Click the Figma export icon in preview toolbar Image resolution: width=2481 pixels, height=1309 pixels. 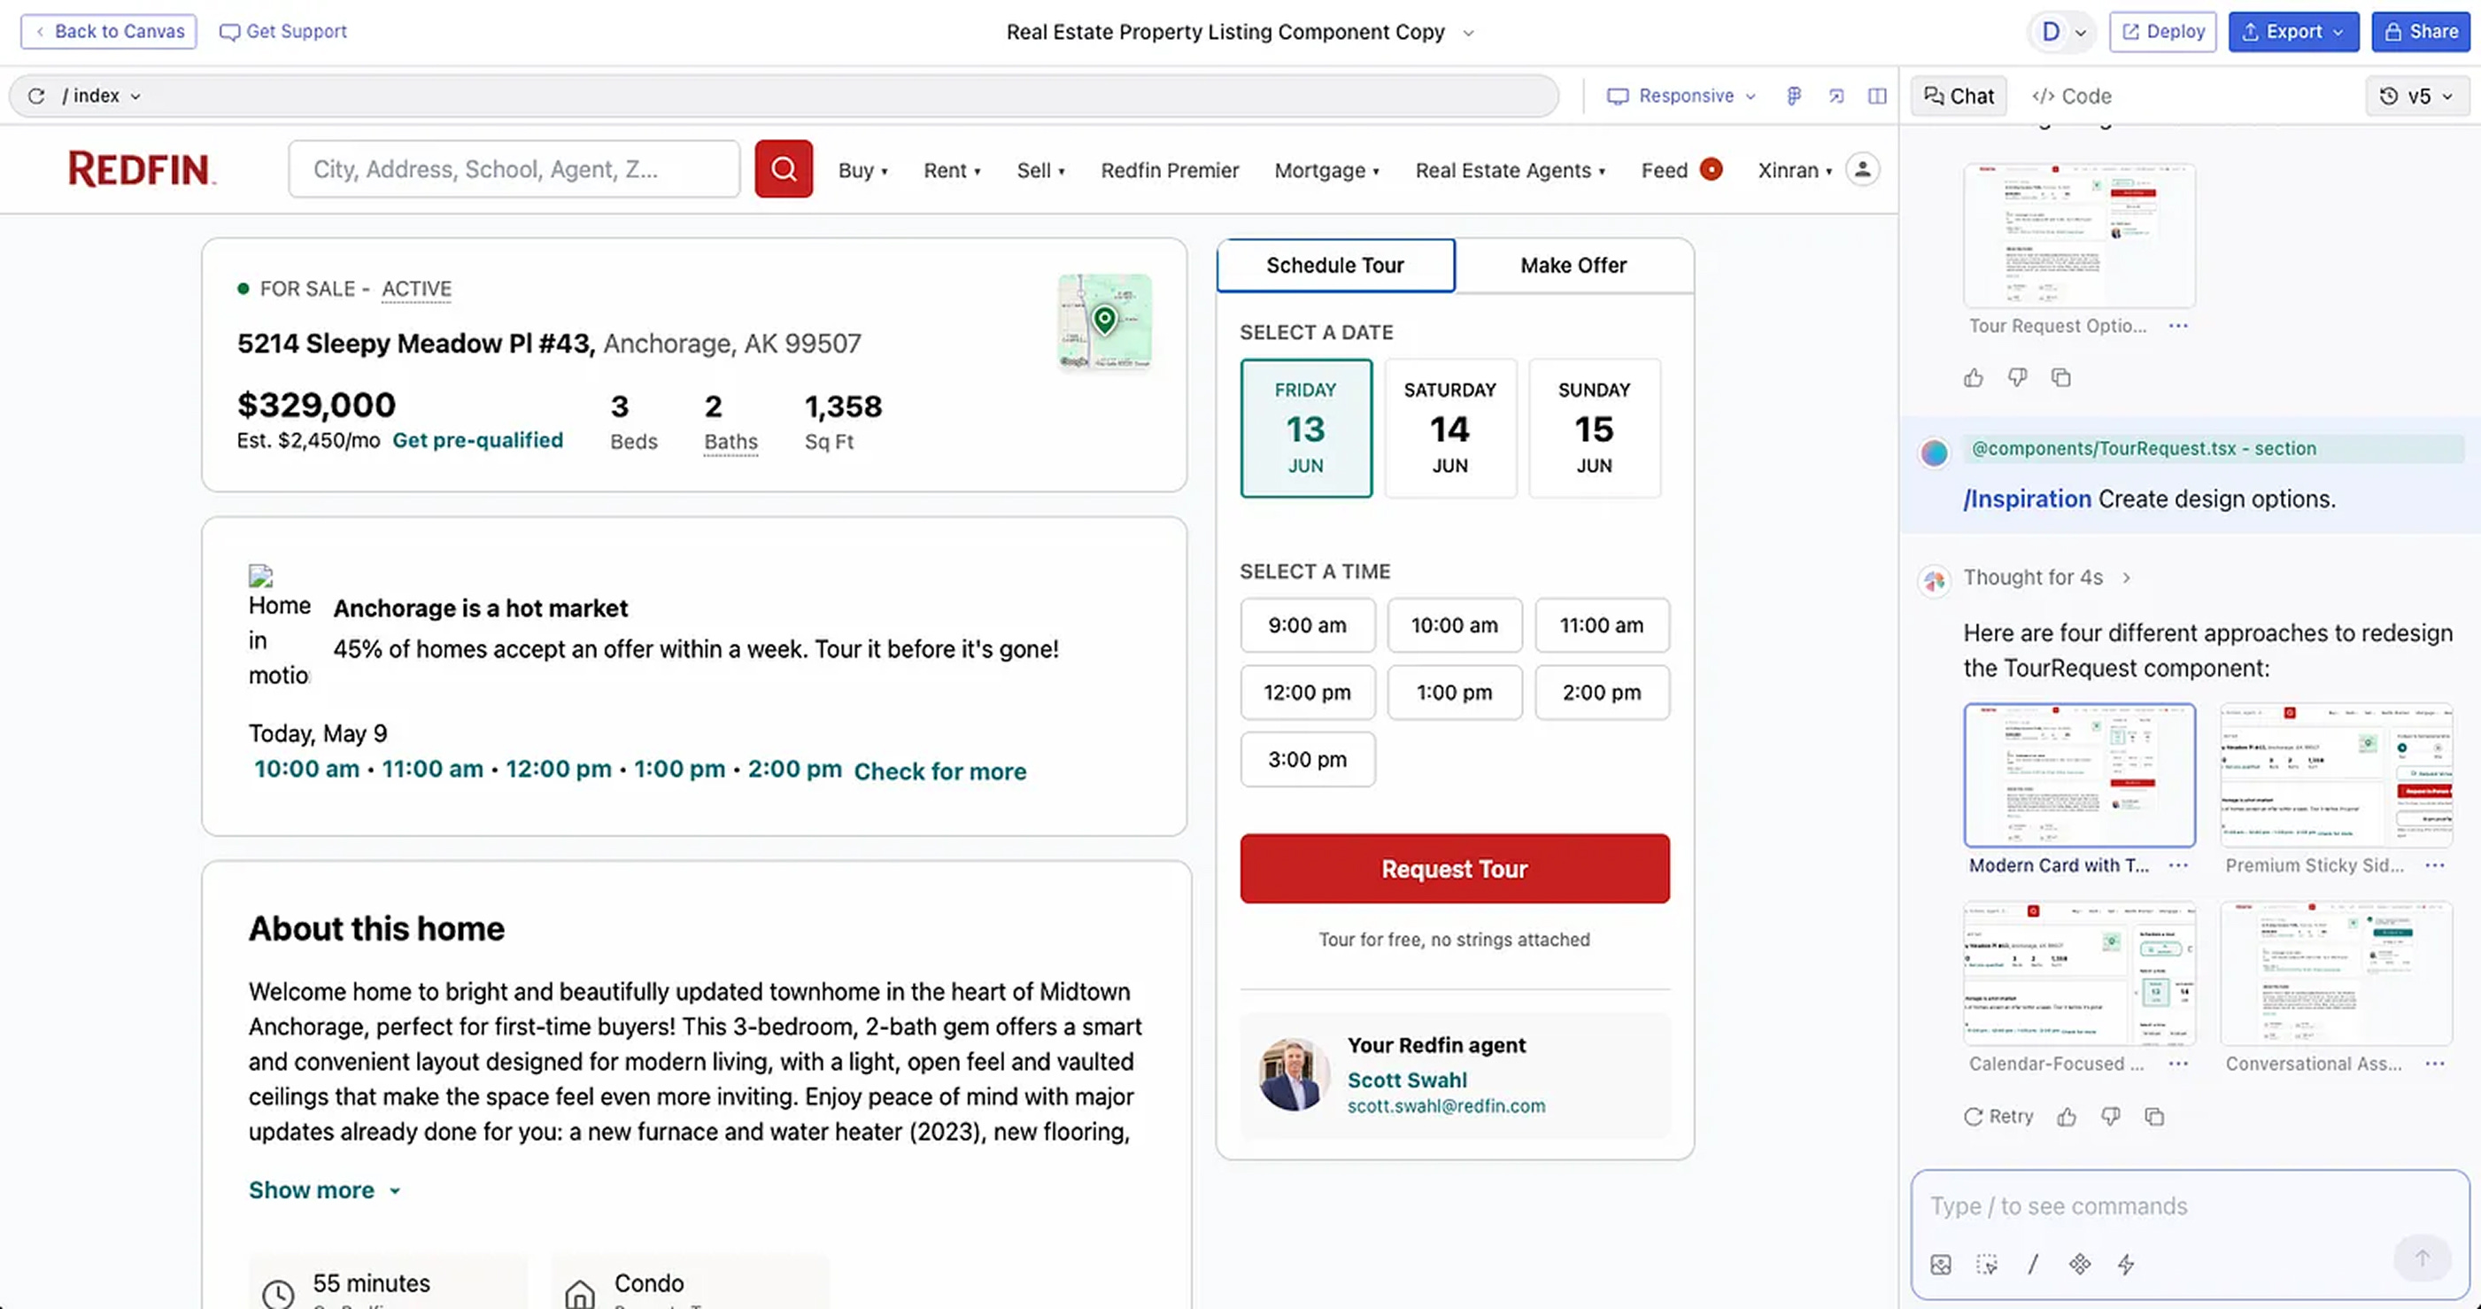click(1793, 96)
